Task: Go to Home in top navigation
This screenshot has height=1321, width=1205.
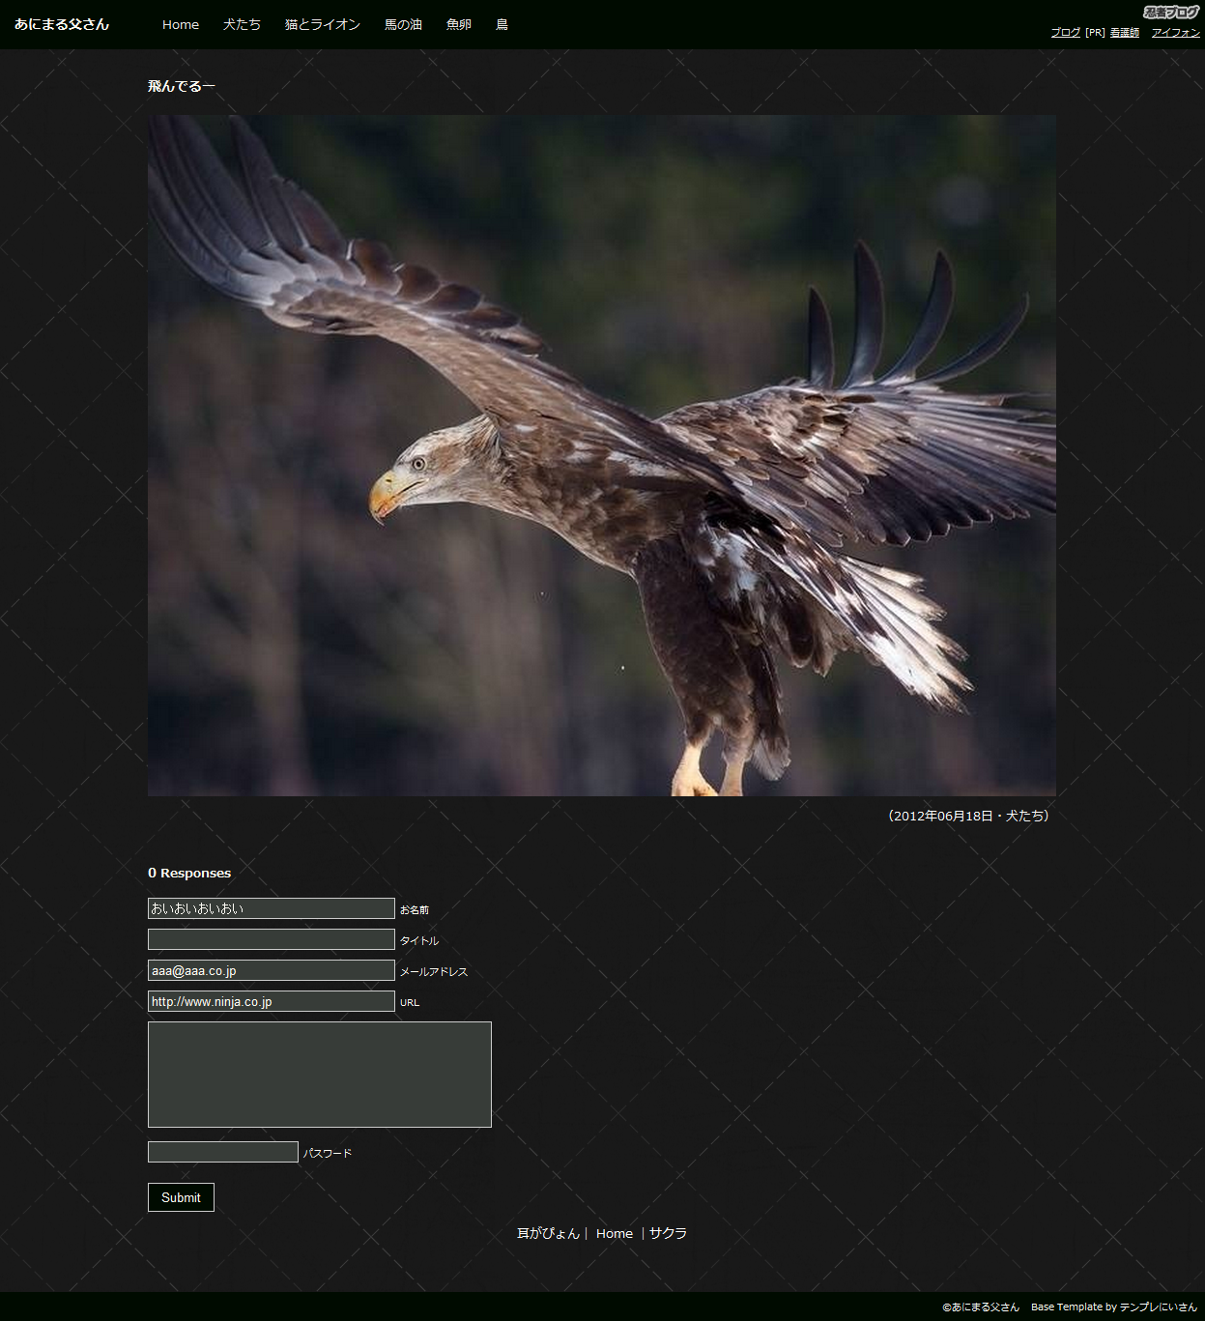Action: point(181,24)
